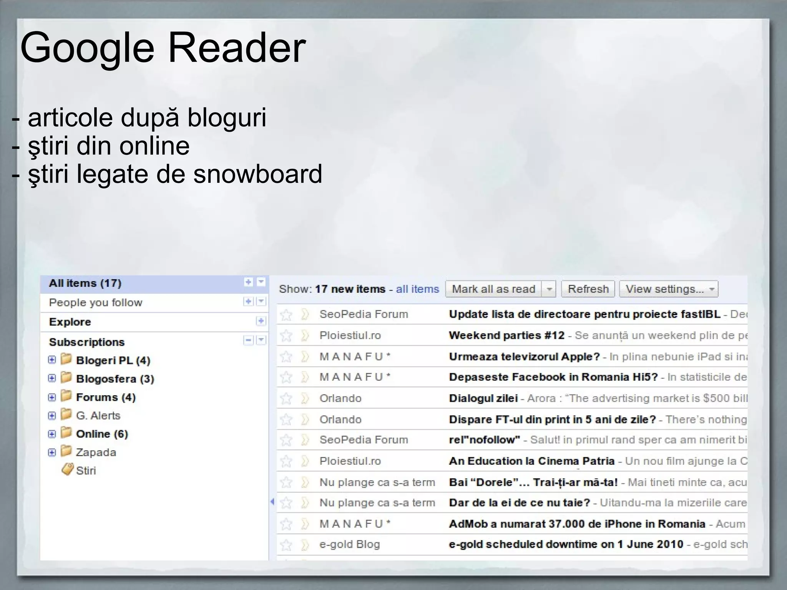Star the Bai Dorele item

click(286, 482)
